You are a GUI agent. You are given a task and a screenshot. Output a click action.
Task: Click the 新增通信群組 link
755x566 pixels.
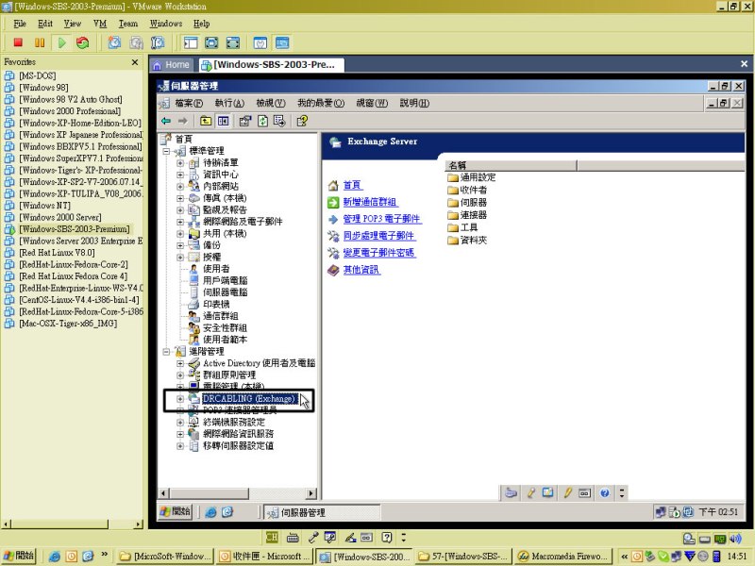click(370, 202)
